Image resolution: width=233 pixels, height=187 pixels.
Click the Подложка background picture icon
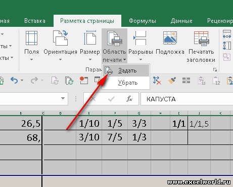170,38
